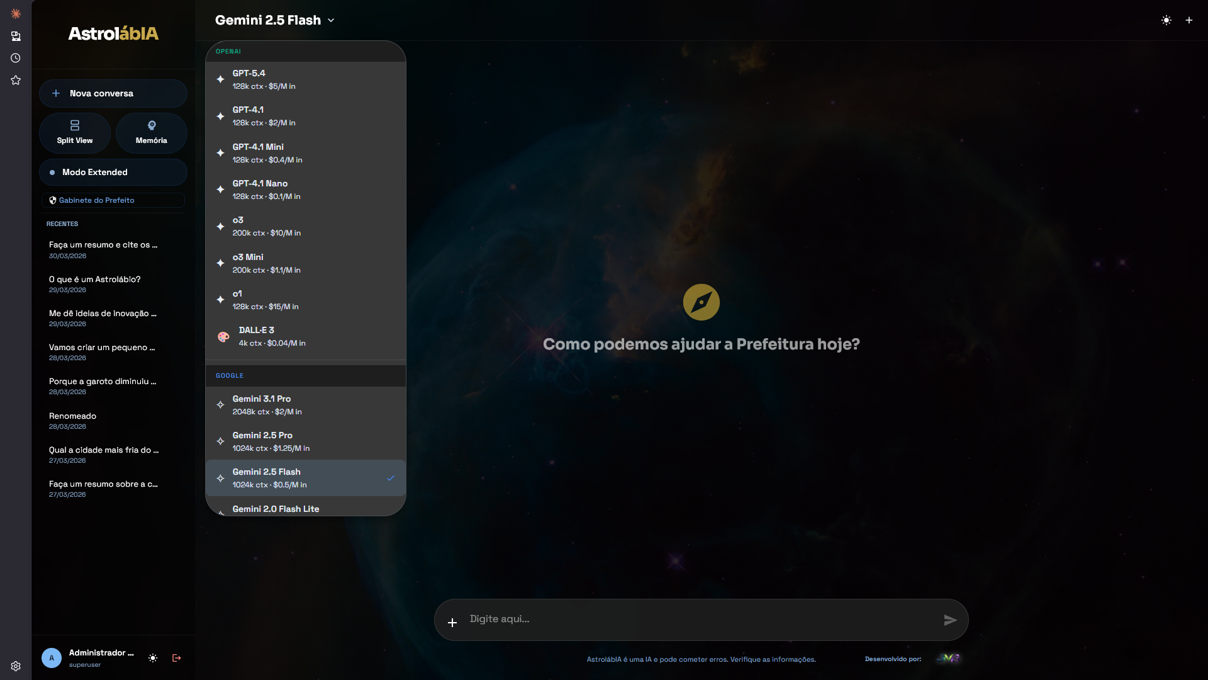Viewport: 1208px width, 680px height.
Task: Open the Gabinete do Prefeito selector
Action: pyautogui.click(x=113, y=200)
